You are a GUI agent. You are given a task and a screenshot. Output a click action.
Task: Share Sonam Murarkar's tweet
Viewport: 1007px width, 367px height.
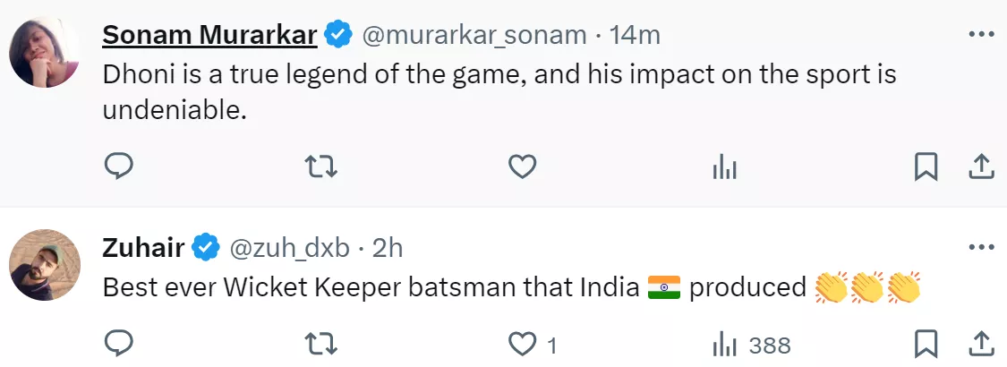coord(981,166)
